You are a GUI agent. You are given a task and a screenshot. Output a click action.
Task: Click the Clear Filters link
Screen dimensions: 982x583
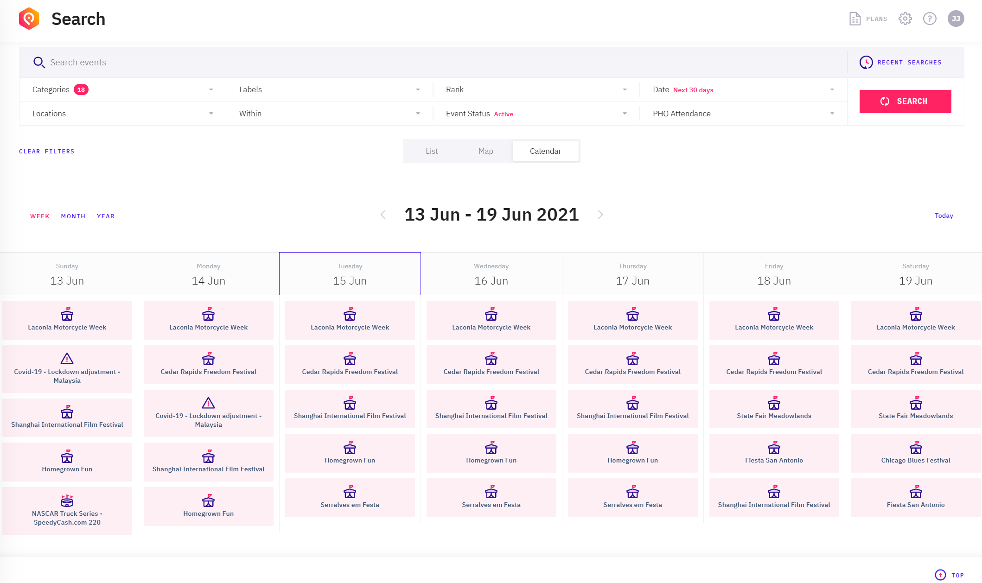46,152
